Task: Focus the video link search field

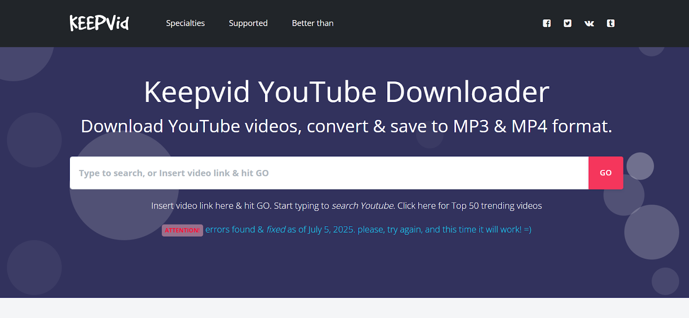Action: click(329, 173)
